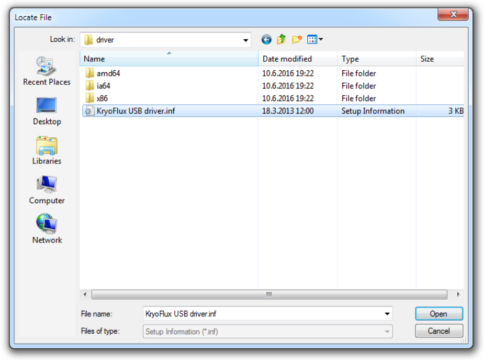
Task: Create a new folder with the toolbar icon
Action: (x=297, y=40)
